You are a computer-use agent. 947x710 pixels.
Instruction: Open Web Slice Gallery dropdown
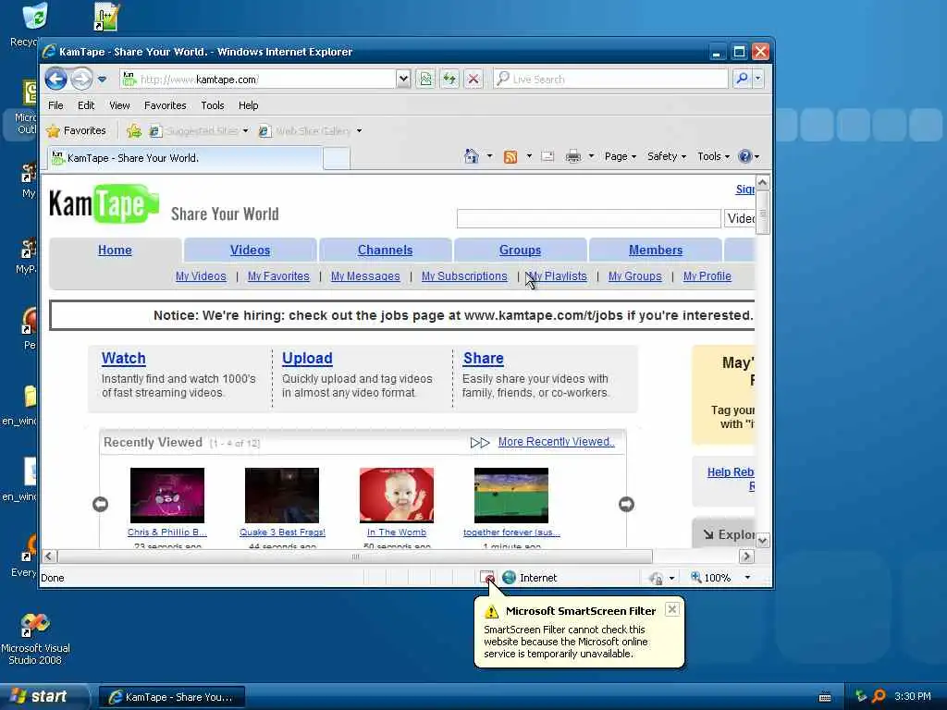[311, 131]
